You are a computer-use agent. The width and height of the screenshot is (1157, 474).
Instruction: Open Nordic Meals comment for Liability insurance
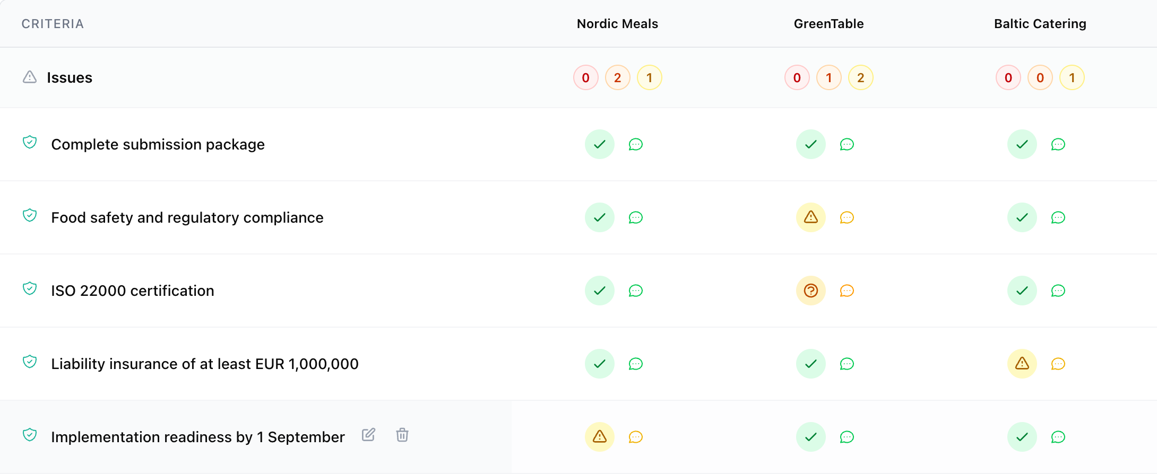pyautogui.click(x=636, y=364)
